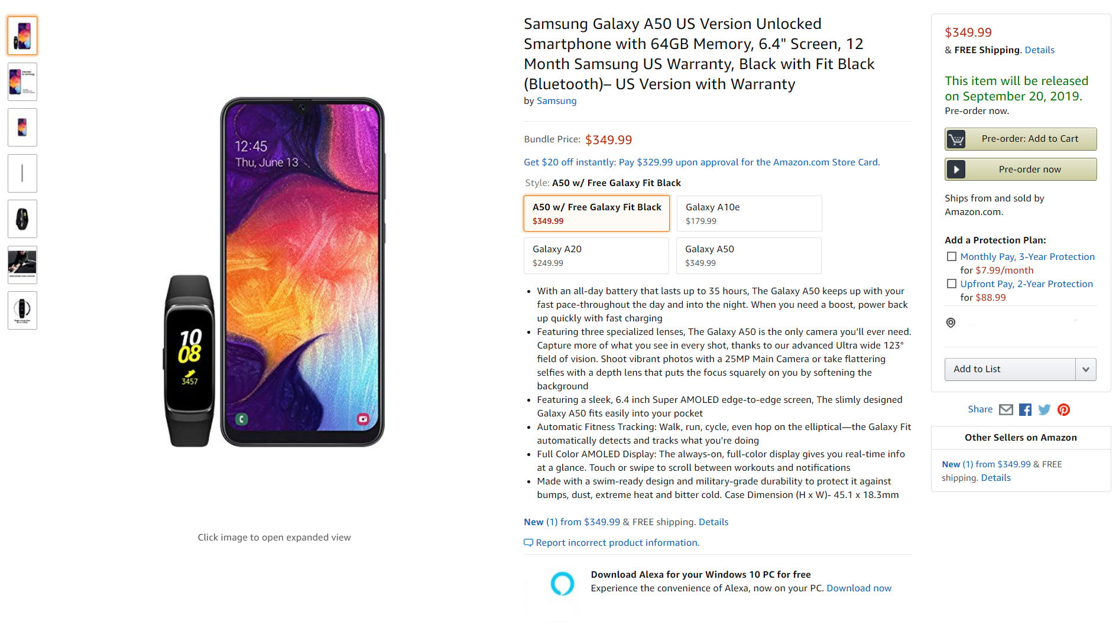Open the Samsung brand link
Viewport: 1119px width, 638px height.
coord(556,100)
